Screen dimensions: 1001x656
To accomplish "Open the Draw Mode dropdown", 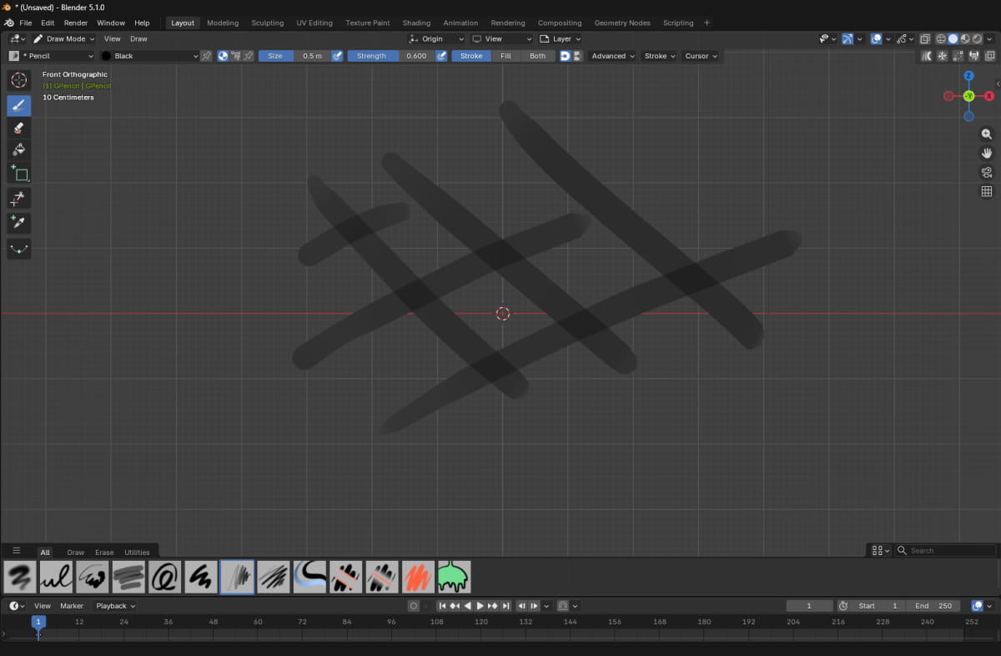I will click(x=64, y=38).
